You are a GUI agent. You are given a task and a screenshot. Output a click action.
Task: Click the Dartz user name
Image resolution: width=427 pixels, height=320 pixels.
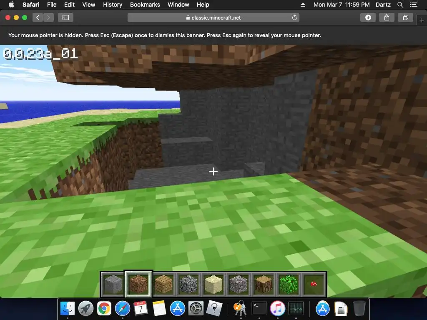(x=383, y=5)
